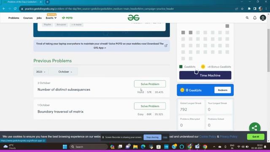Click the green share floating button
The width and height of the screenshot is (270, 152).
(255, 128)
